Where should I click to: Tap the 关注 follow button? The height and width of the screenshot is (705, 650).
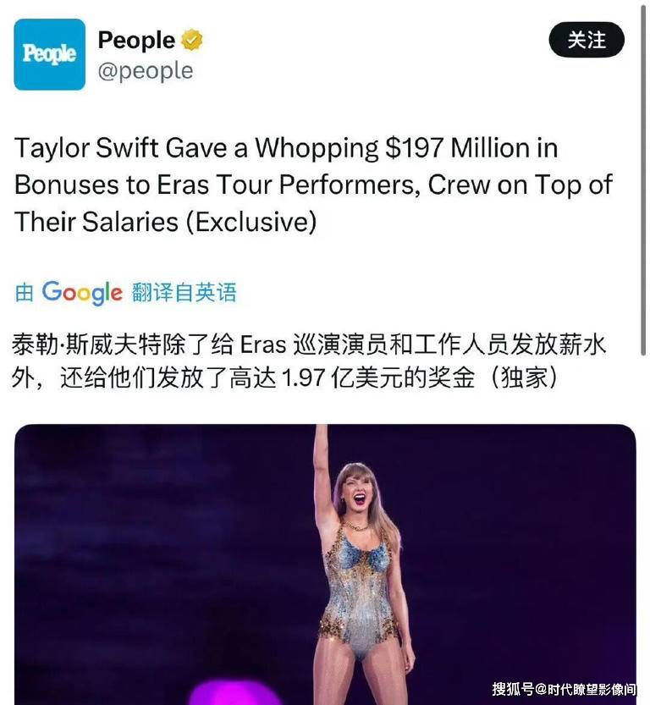tap(587, 40)
